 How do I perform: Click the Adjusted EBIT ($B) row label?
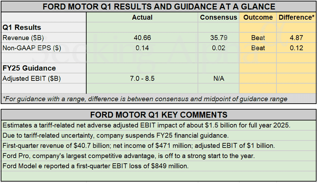pos(32,79)
